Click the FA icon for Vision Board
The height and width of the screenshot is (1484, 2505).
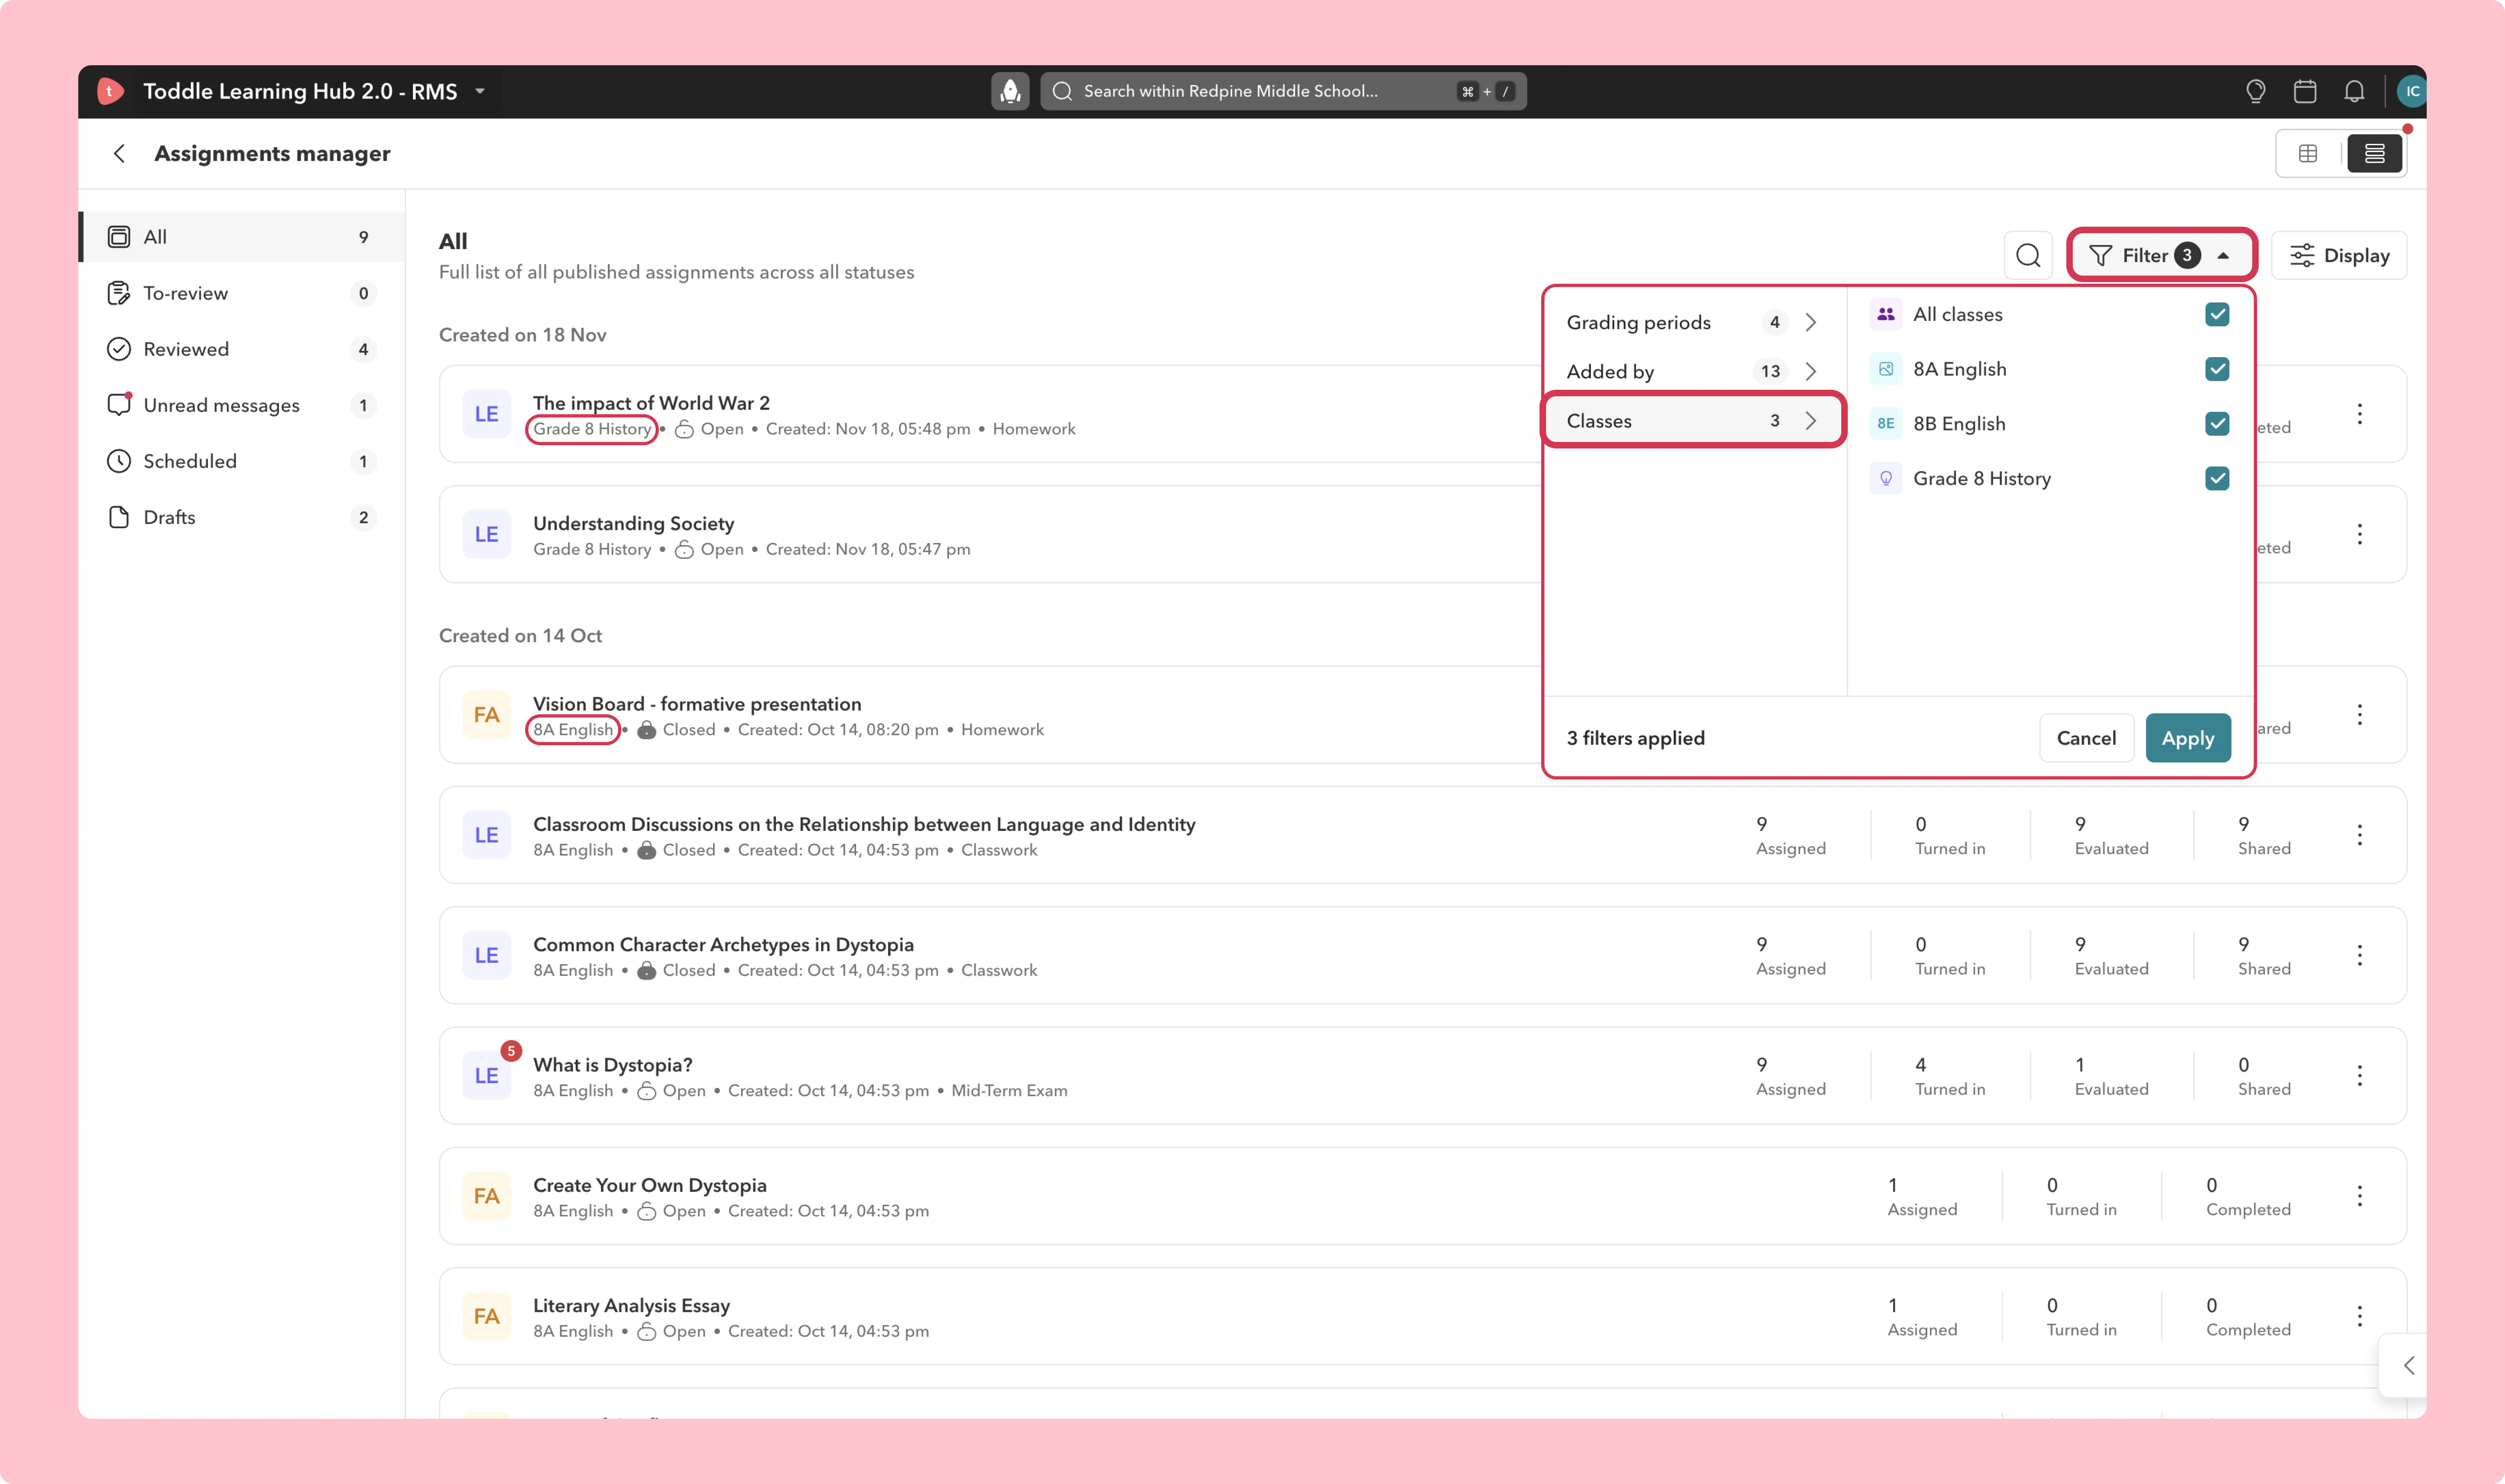point(486,715)
